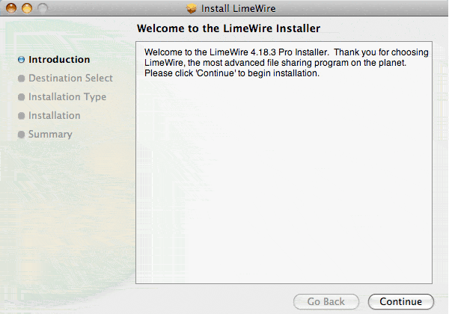Select the Introduction step label
Screen dimensions: 449x314
(59, 60)
